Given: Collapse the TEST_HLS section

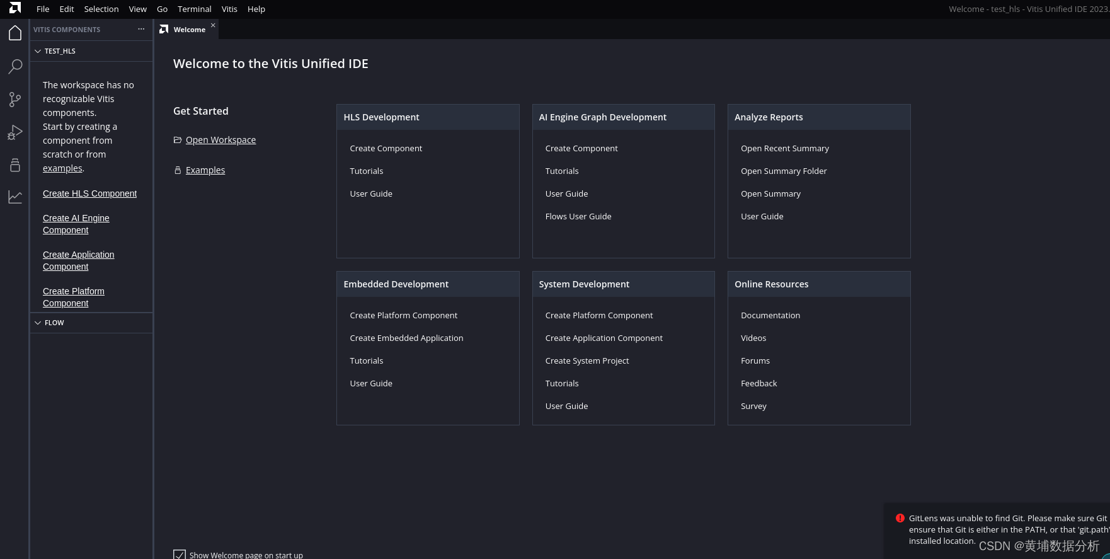Looking at the screenshot, I should [x=38, y=51].
